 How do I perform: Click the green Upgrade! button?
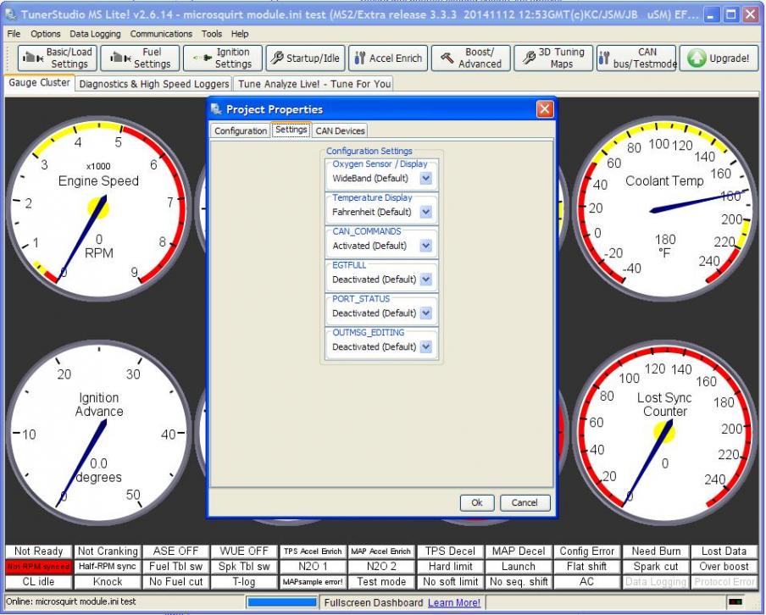pyautogui.click(x=719, y=58)
